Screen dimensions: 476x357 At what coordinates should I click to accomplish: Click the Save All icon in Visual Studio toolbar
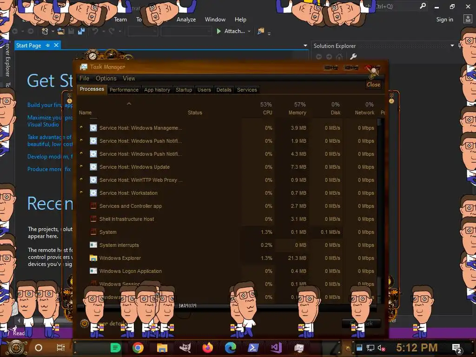[x=81, y=31]
